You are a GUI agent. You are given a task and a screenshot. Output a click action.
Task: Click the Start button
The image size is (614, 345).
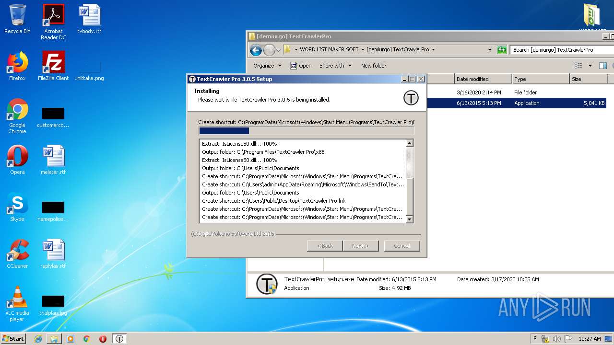13,339
